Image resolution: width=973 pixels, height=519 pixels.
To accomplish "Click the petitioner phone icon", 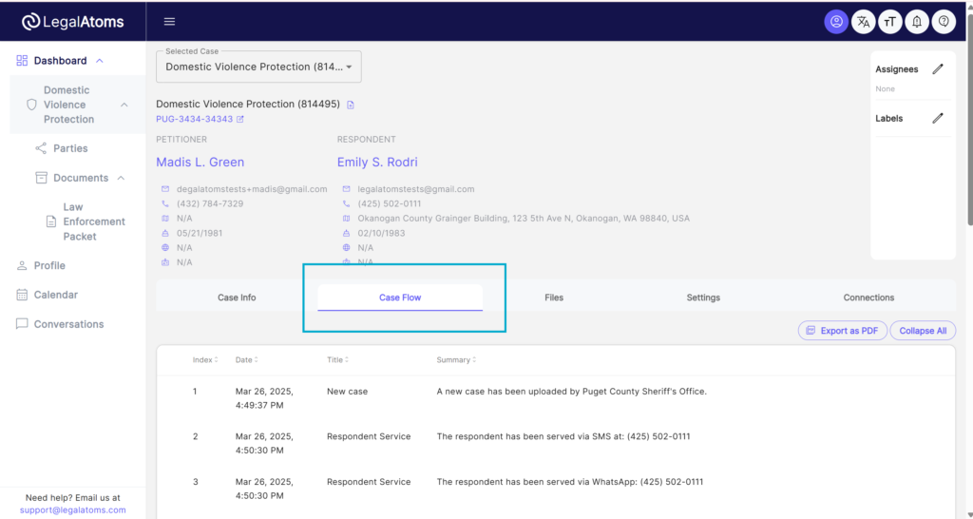I will 165,203.
